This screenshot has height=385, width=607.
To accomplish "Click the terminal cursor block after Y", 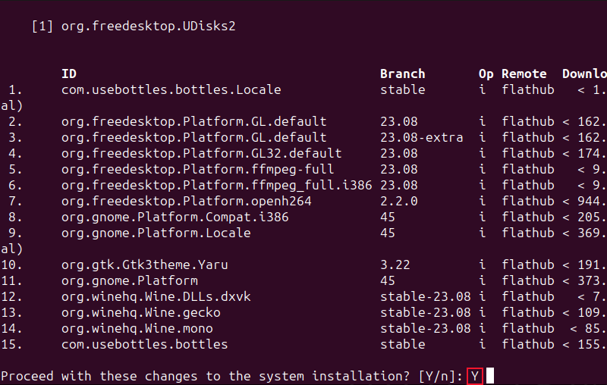I will [x=490, y=376].
